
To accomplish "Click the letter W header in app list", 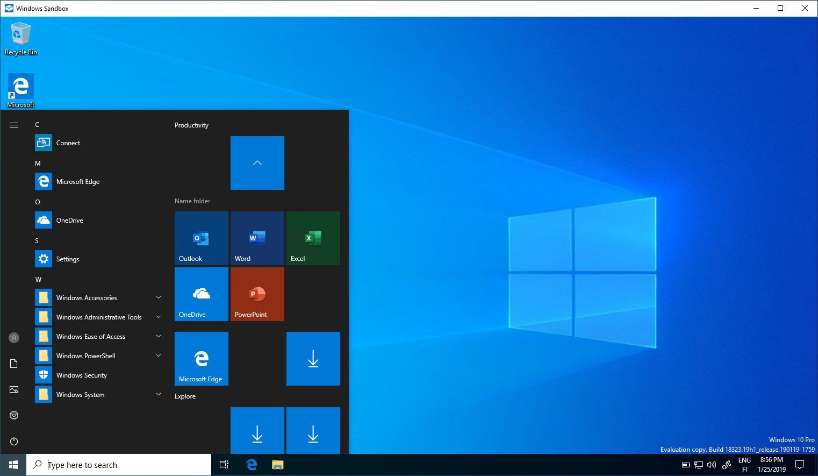I will pos(38,279).
